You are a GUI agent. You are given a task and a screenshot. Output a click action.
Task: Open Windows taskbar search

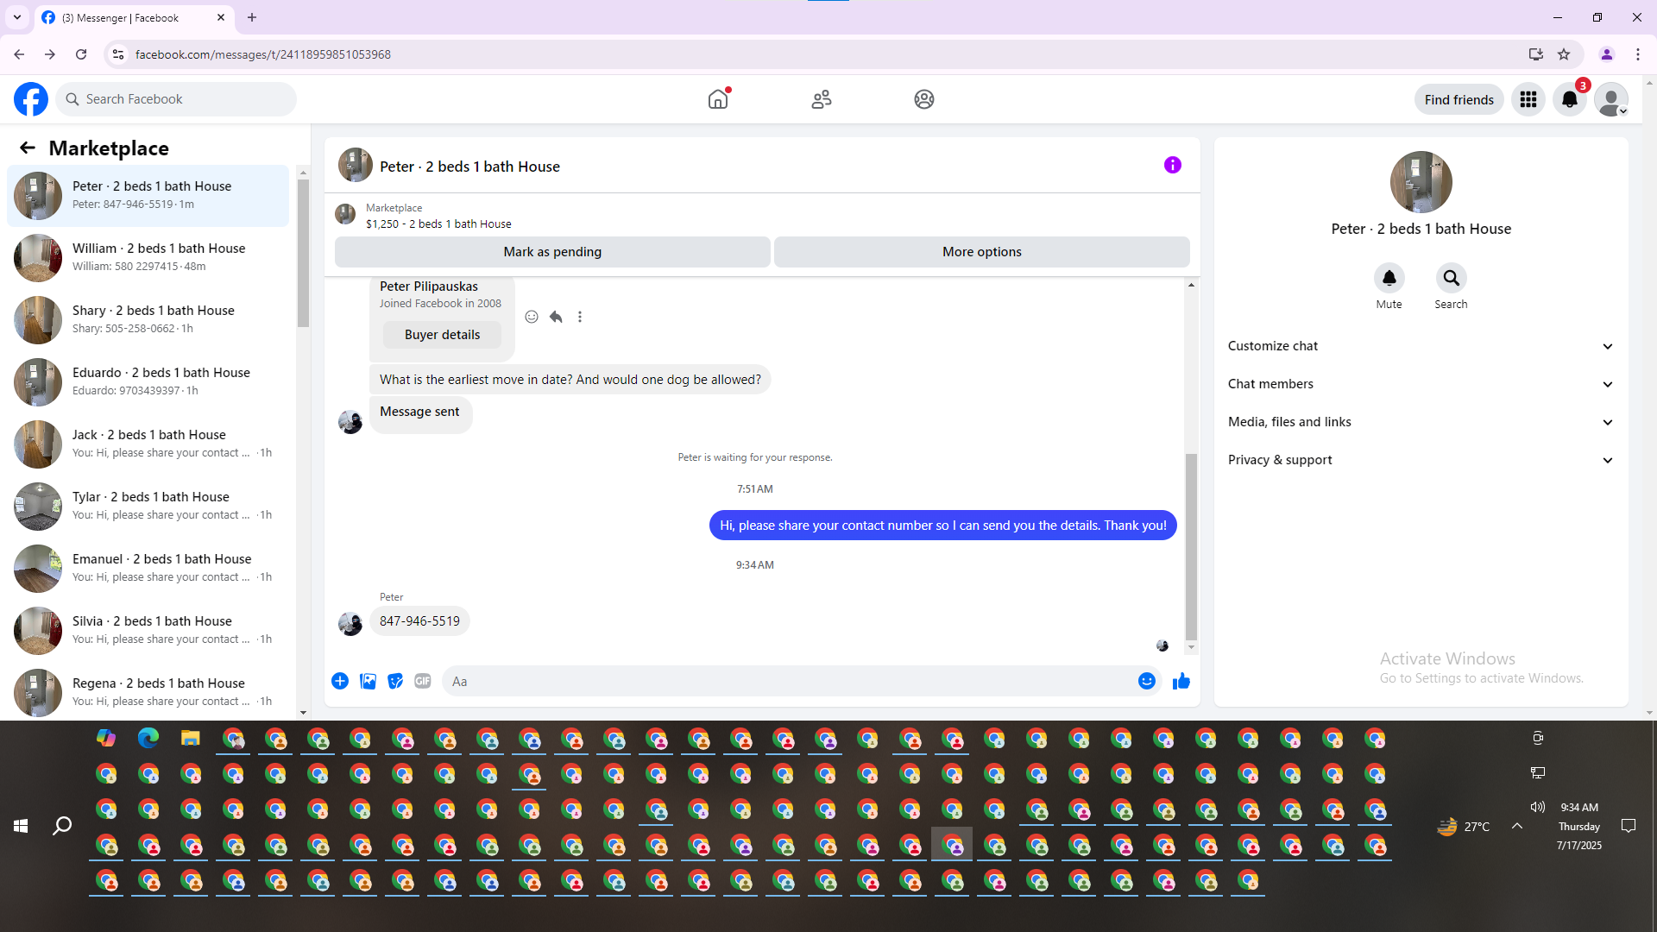[62, 826]
